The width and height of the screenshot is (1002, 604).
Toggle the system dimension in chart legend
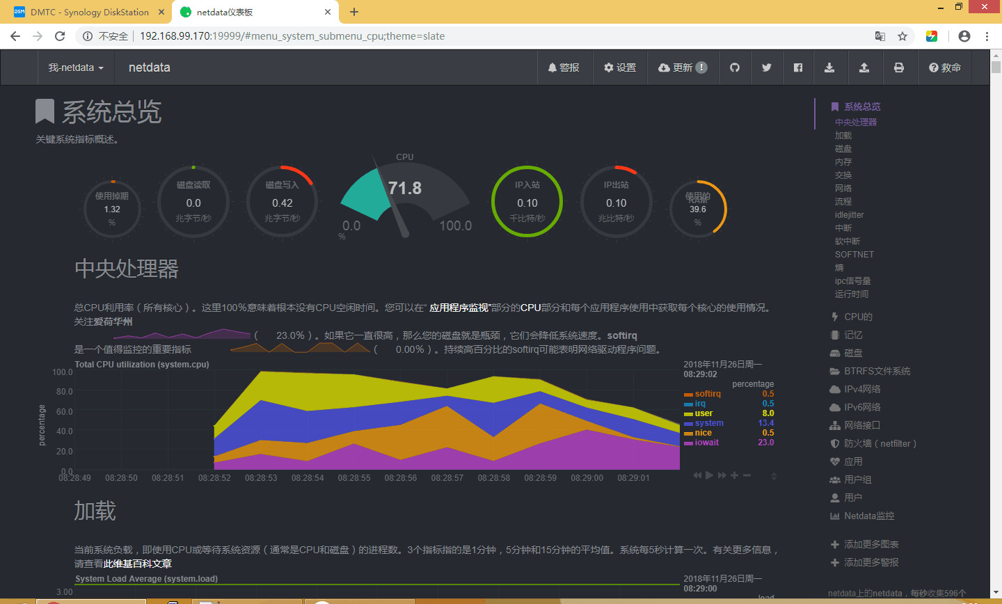(708, 423)
